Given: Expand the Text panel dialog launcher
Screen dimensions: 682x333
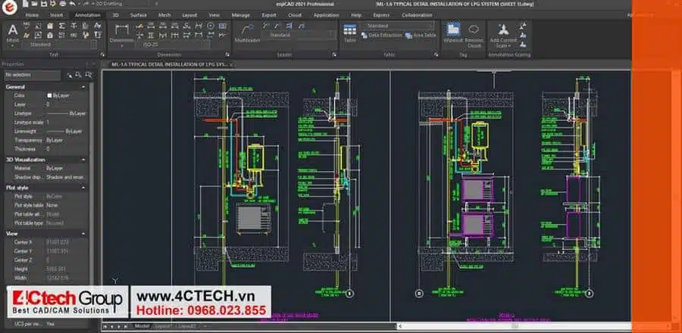Looking at the screenshot, I should click(x=102, y=55).
